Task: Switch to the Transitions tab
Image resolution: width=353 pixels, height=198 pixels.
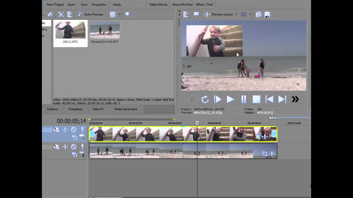Action: (75, 109)
